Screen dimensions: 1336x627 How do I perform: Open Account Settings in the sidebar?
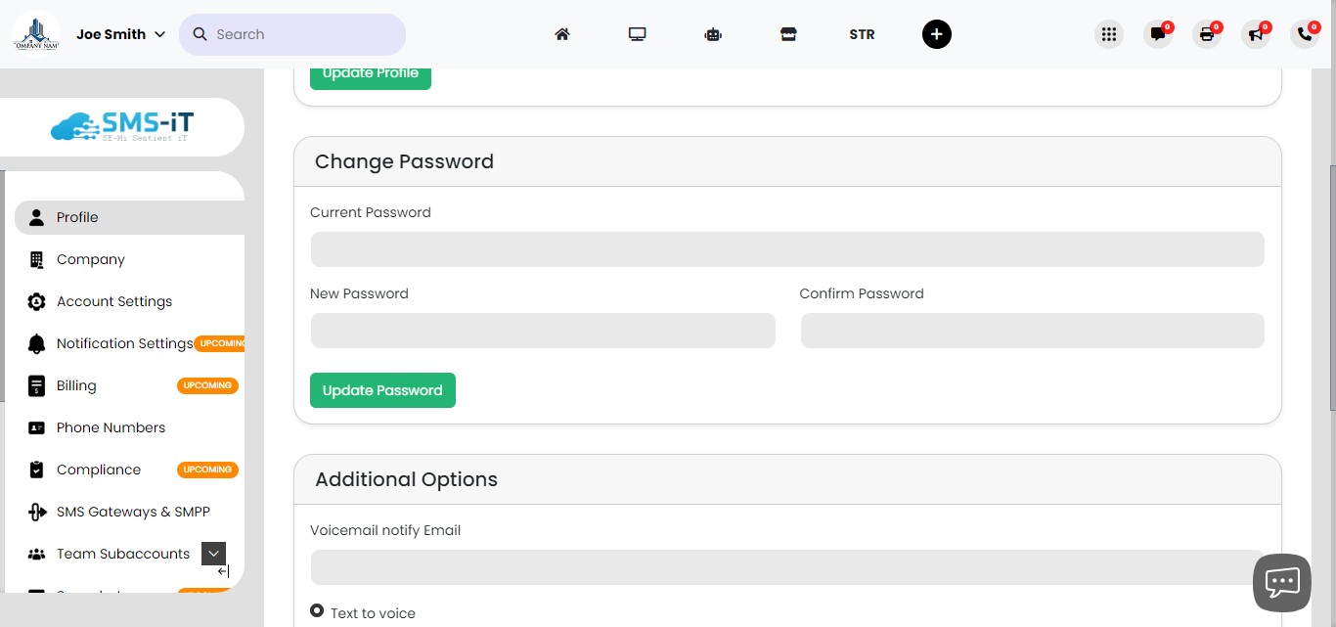114,301
